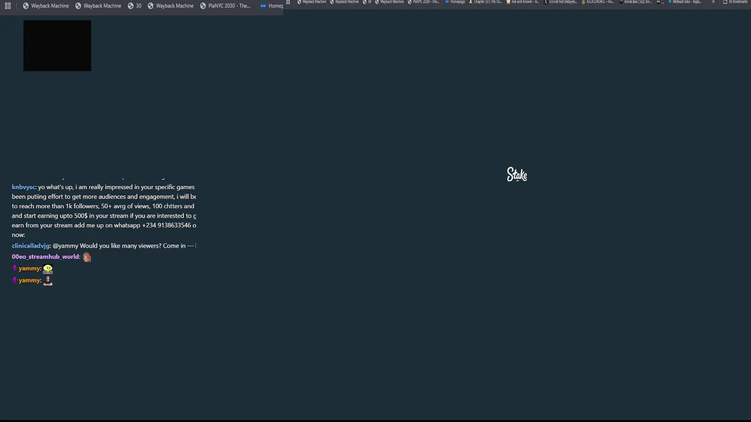Click chat username 00eo_streamhub_world

click(x=45, y=257)
